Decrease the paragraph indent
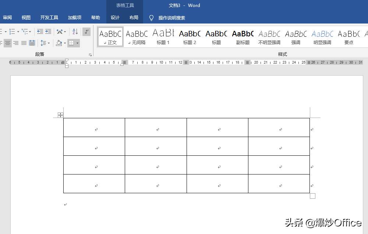 [40, 31]
